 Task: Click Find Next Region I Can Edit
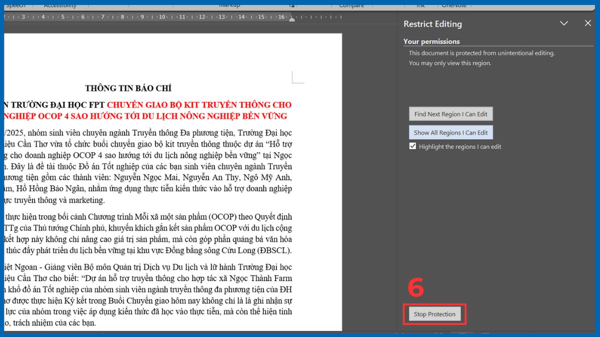tap(450, 113)
